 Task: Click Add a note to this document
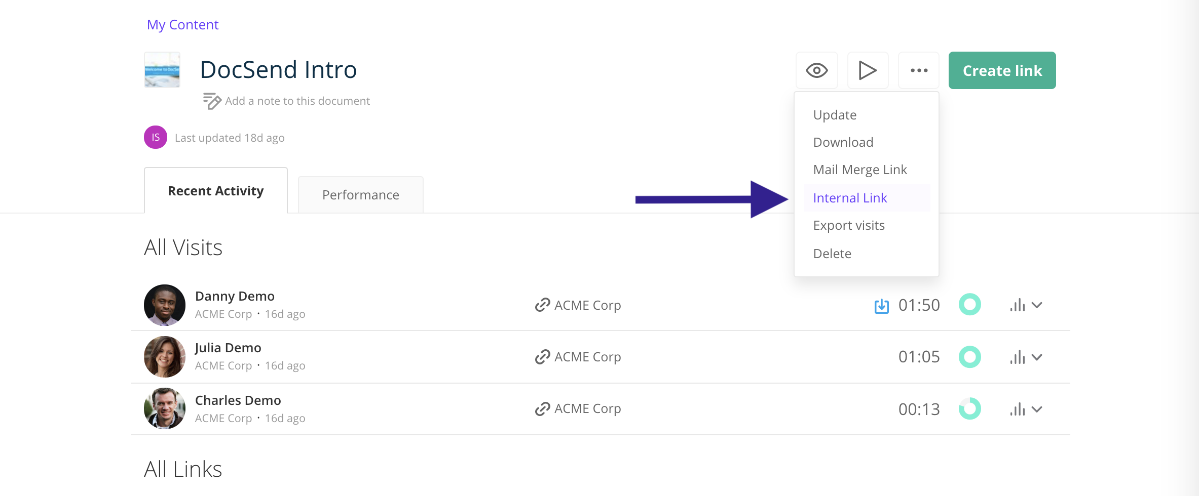click(x=297, y=101)
